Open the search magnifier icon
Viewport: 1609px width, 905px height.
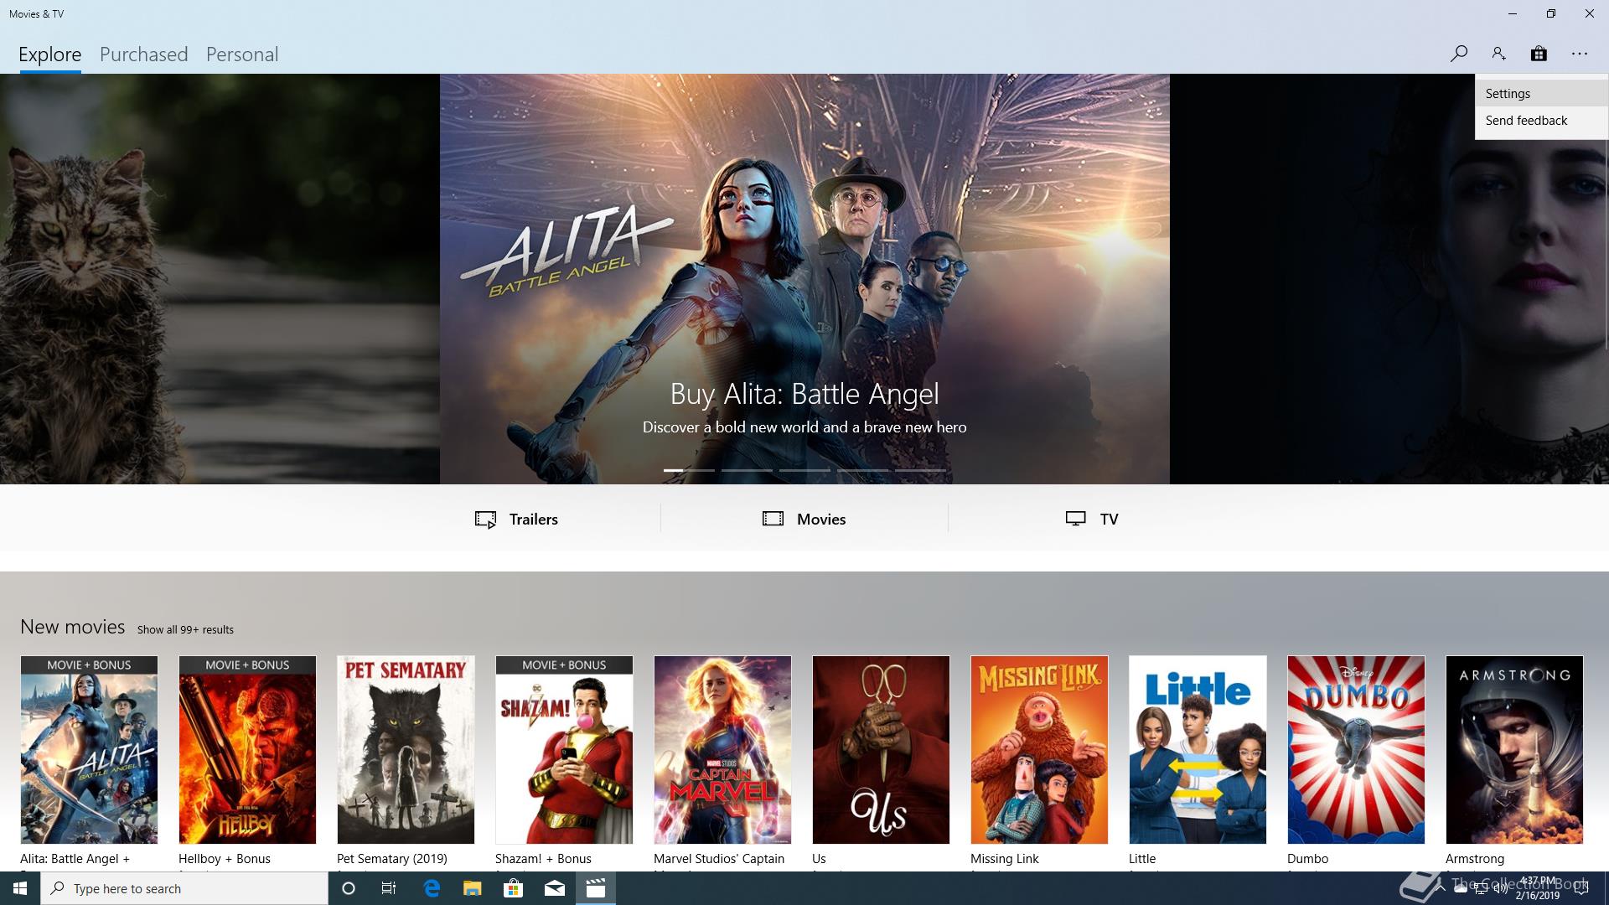[x=1458, y=54]
